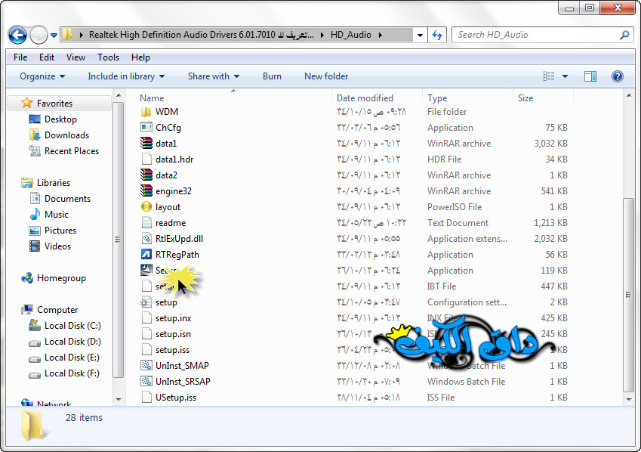Open the View menu

click(76, 57)
